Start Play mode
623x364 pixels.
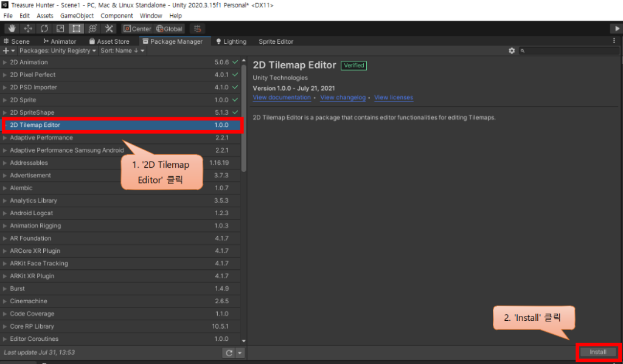616,29
